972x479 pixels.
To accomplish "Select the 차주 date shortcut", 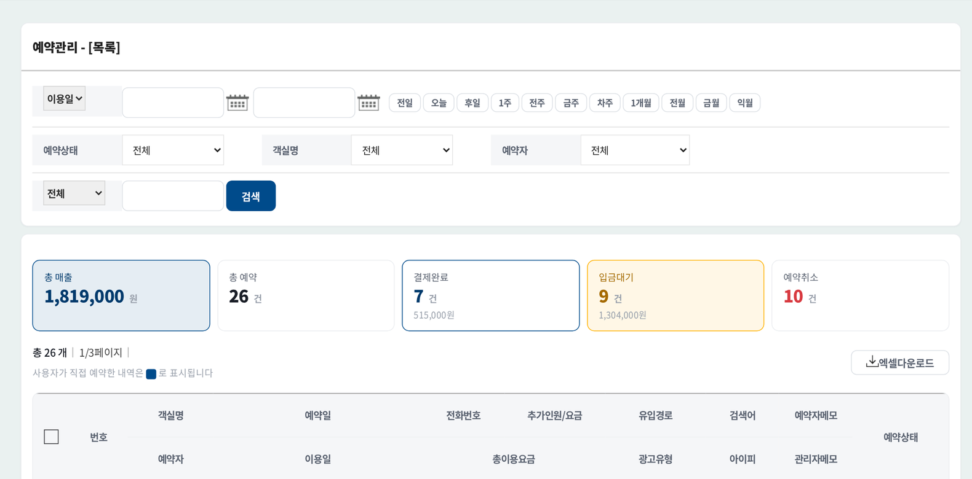I will (605, 103).
